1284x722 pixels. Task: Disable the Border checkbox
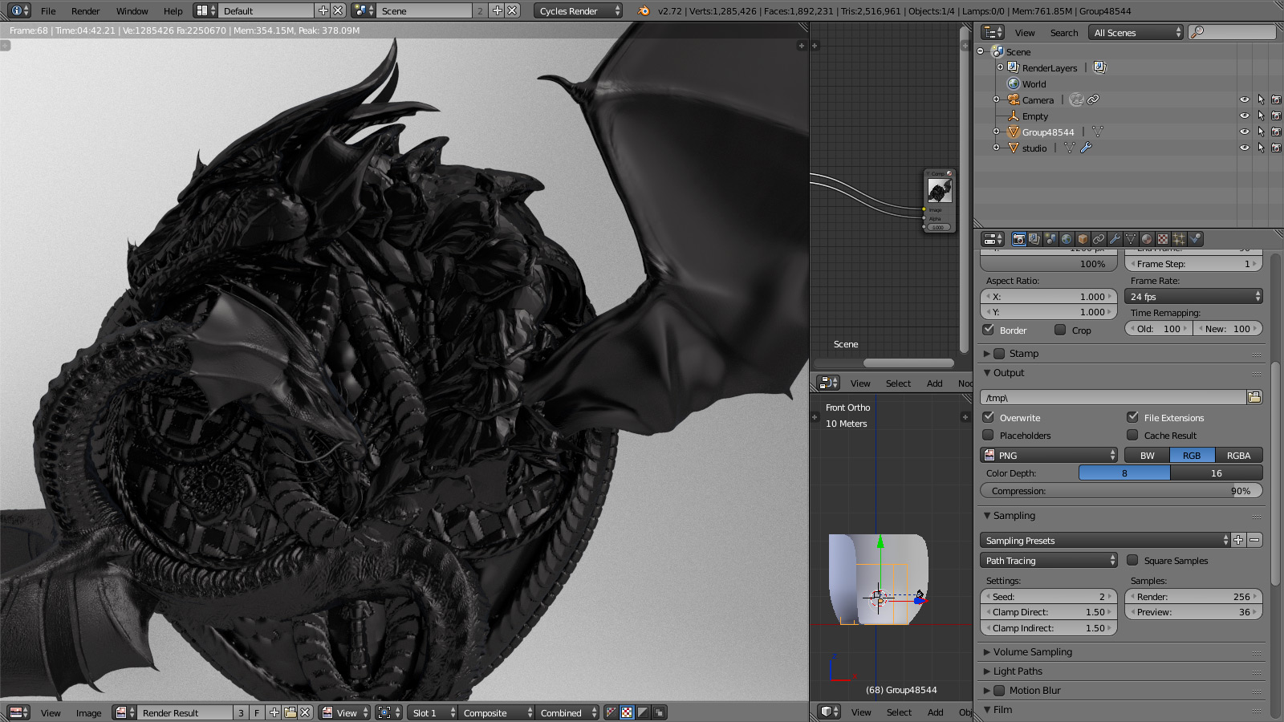[x=989, y=330]
